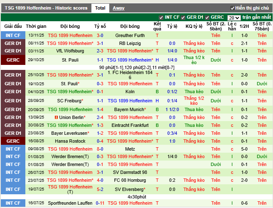Click the red card icon beside Union Berlin
This screenshot has height=208, width=273.
click(x=56, y=117)
